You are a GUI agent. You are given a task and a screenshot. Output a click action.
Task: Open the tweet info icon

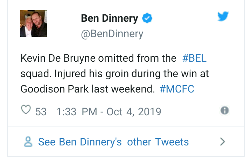pyautogui.click(x=224, y=111)
